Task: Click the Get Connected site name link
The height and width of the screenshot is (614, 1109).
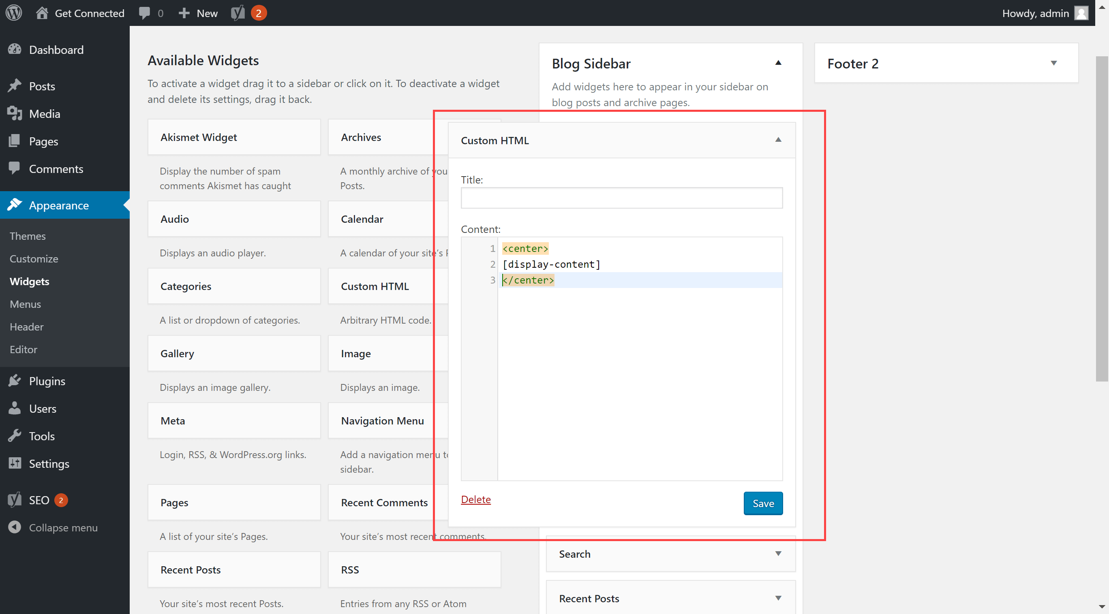Action: 89,13
